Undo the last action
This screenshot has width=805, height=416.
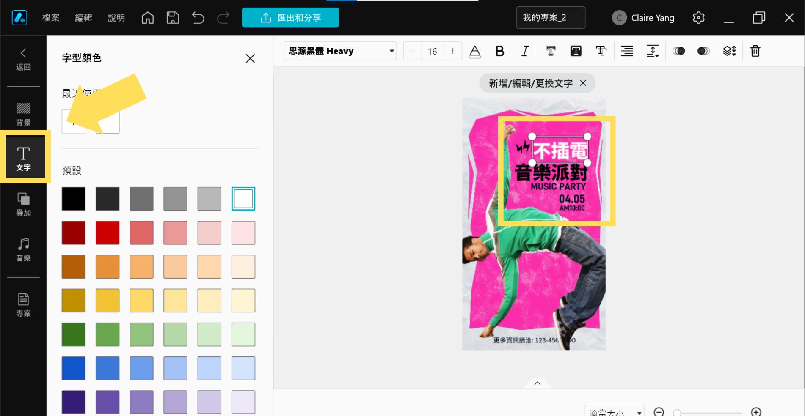pyautogui.click(x=198, y=18)
